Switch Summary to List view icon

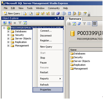pyautogui.click(x=89, y=24)
